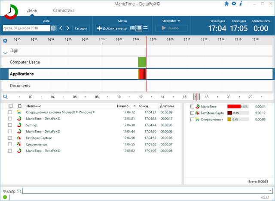Click the info icon in title bar
Viewport: 275px width, 201px height.
(x=241, y=4)
